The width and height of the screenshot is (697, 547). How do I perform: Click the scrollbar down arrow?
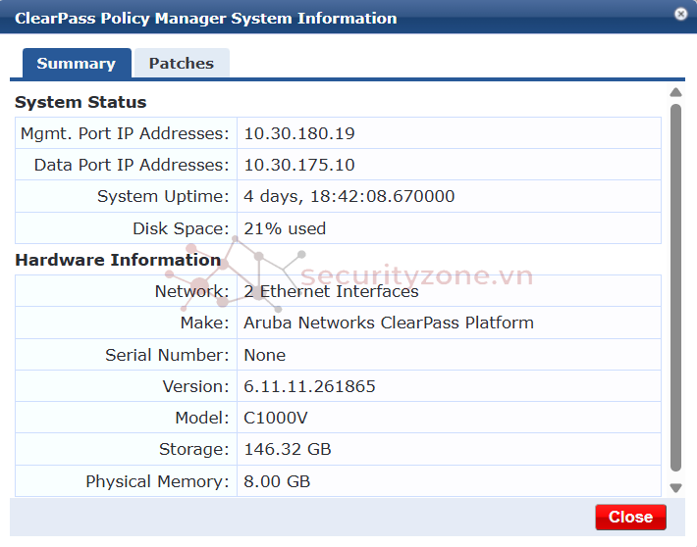[x=675, y=488]
